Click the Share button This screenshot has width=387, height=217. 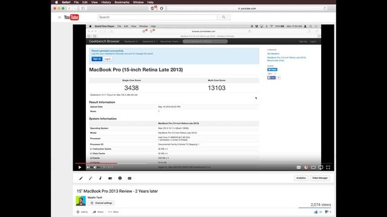[98, 212]
